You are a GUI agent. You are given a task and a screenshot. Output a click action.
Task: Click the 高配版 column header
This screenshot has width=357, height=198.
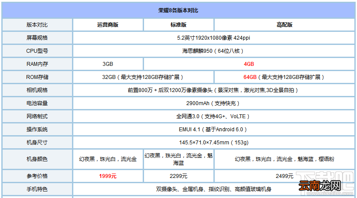[x=285, y=25]
